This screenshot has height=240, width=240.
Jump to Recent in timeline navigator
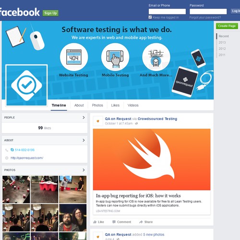(224, 36)
